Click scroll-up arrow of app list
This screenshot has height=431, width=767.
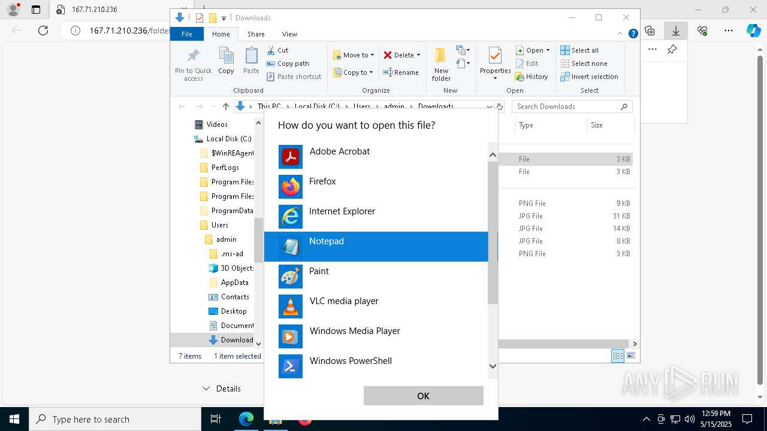493,155
